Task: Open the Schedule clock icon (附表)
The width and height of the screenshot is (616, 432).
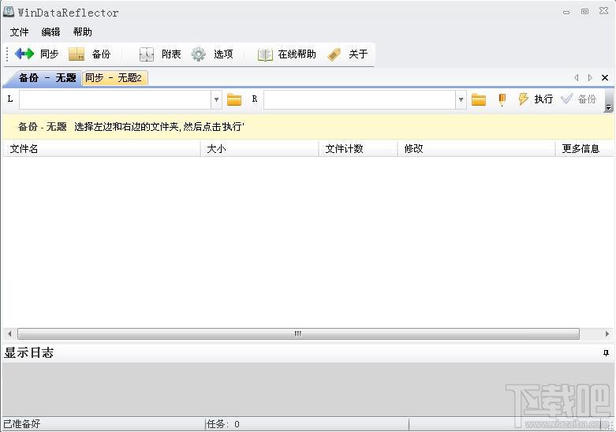Action: [147, 54]
